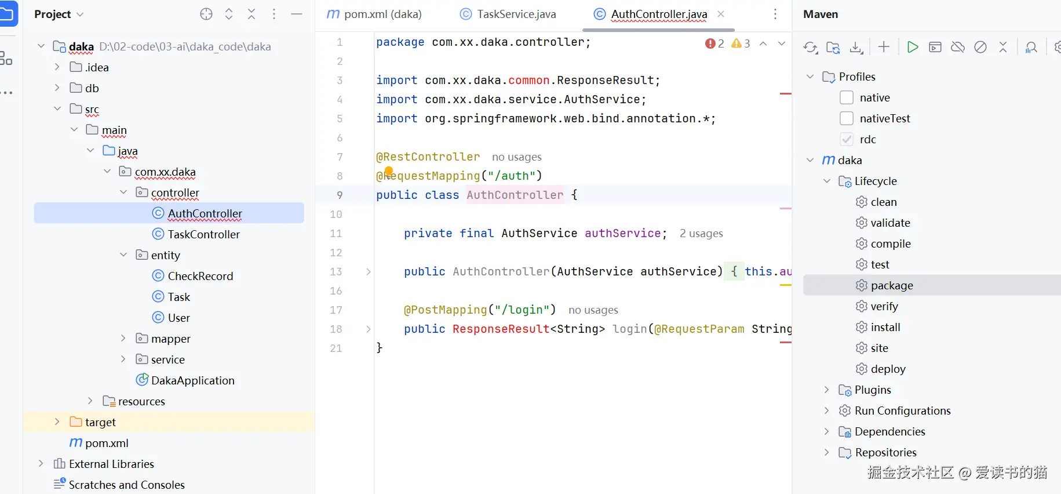Screen dimensions: 1061x494
Task: Expand the mapper package
Action: pyautogui.click(x=123, y=338)
